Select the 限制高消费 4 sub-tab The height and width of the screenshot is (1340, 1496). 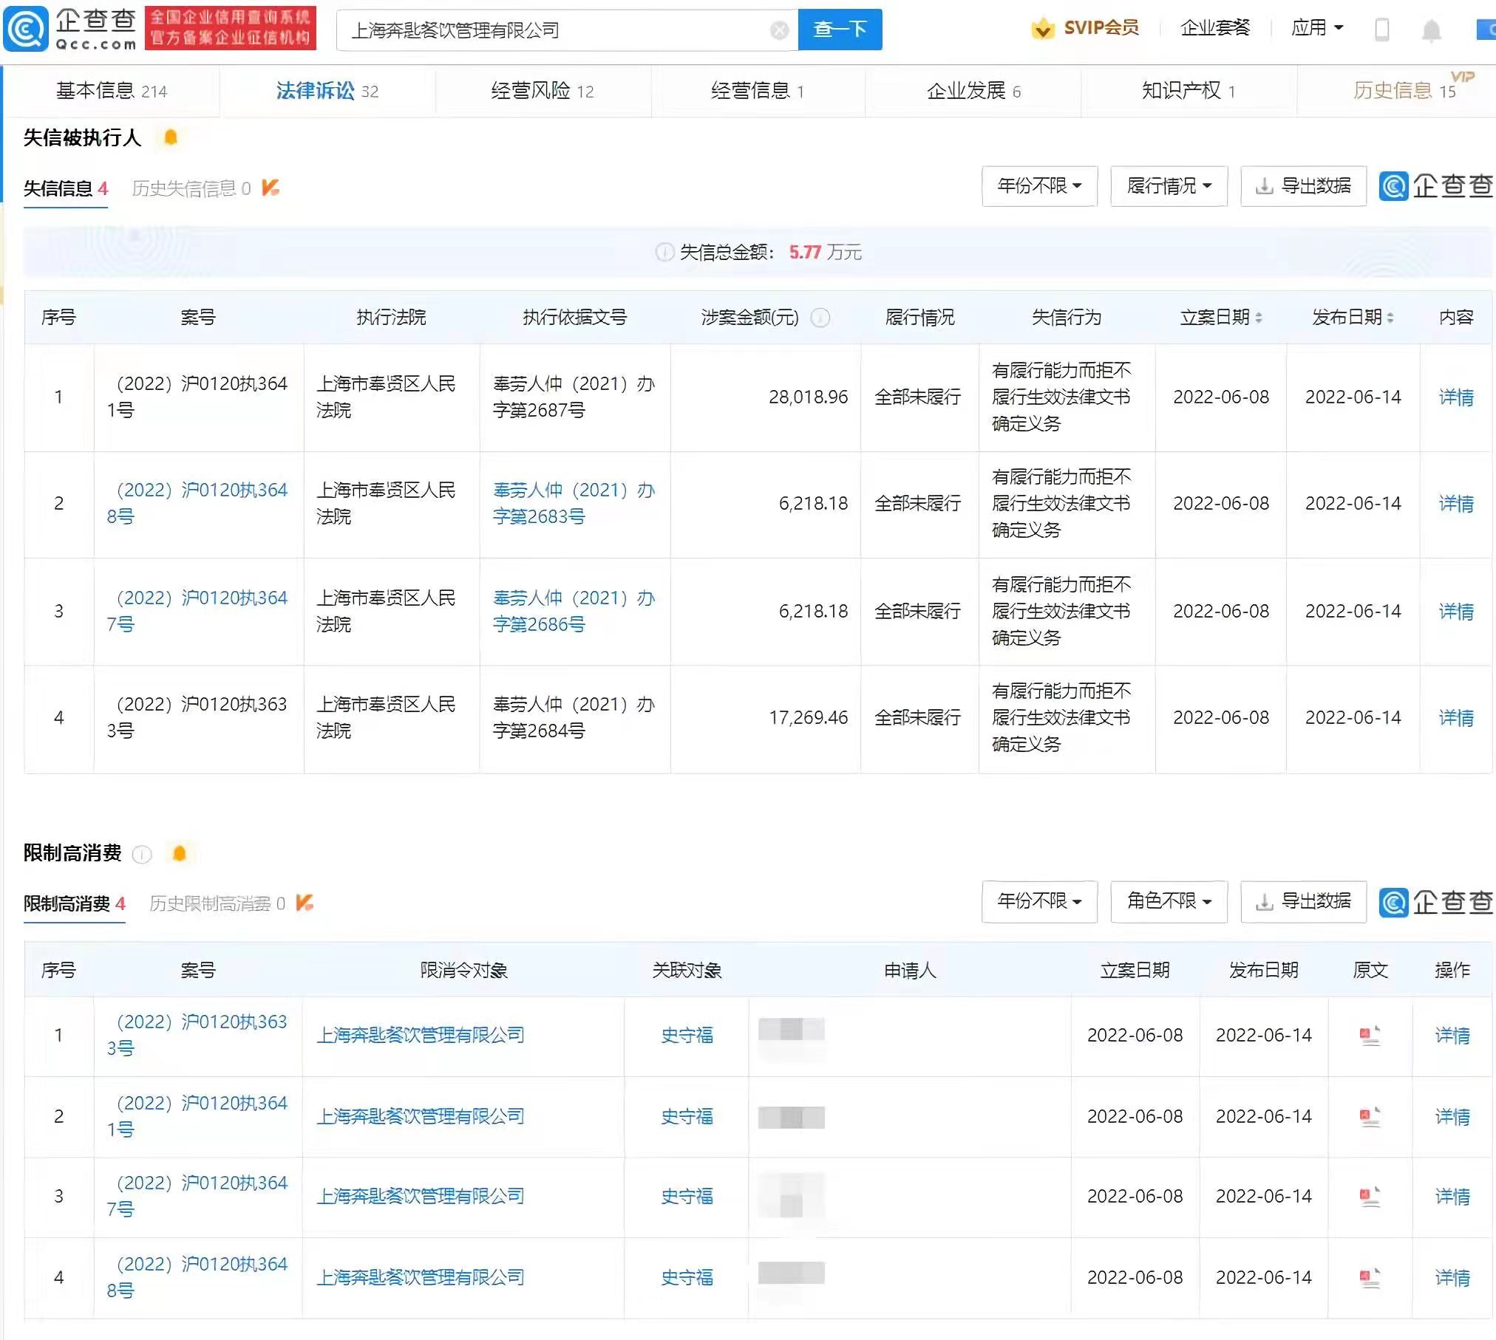pyautogui.click(x=75, y=903)
